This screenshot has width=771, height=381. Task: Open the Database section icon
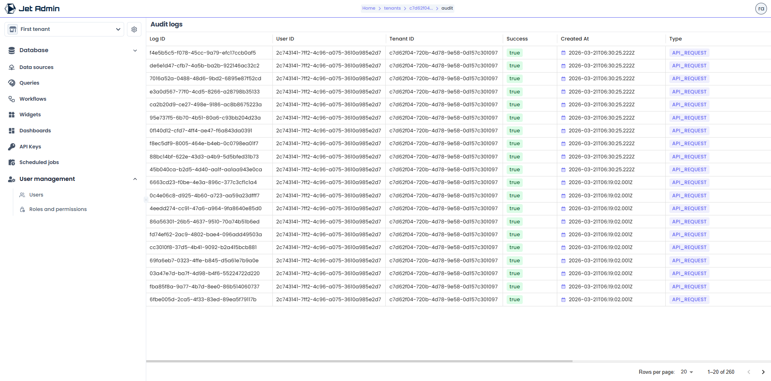point(11,50)
